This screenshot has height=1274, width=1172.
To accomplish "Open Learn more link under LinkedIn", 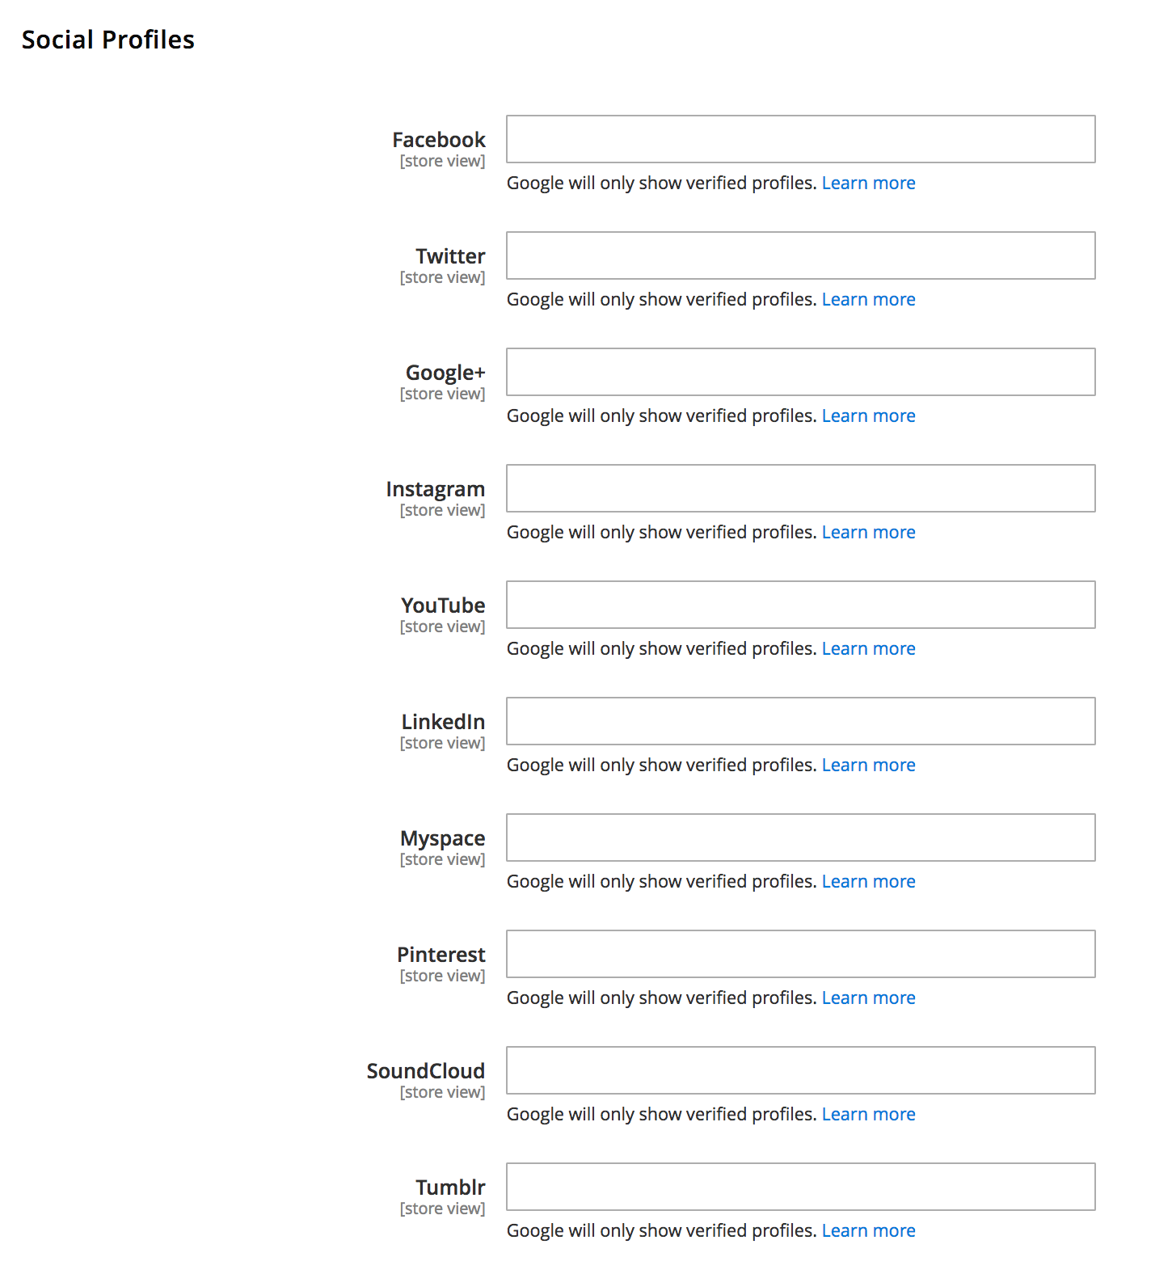I will (x=868, y=765).
